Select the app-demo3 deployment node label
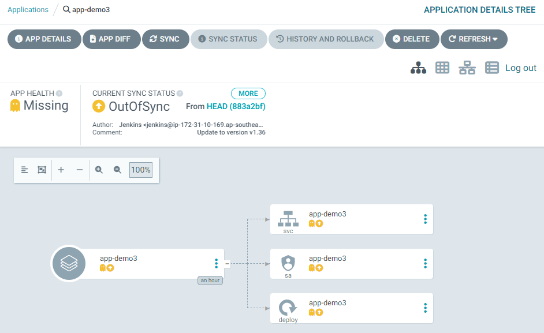Viewport: 544px width, 333px height. click(328, 303)
